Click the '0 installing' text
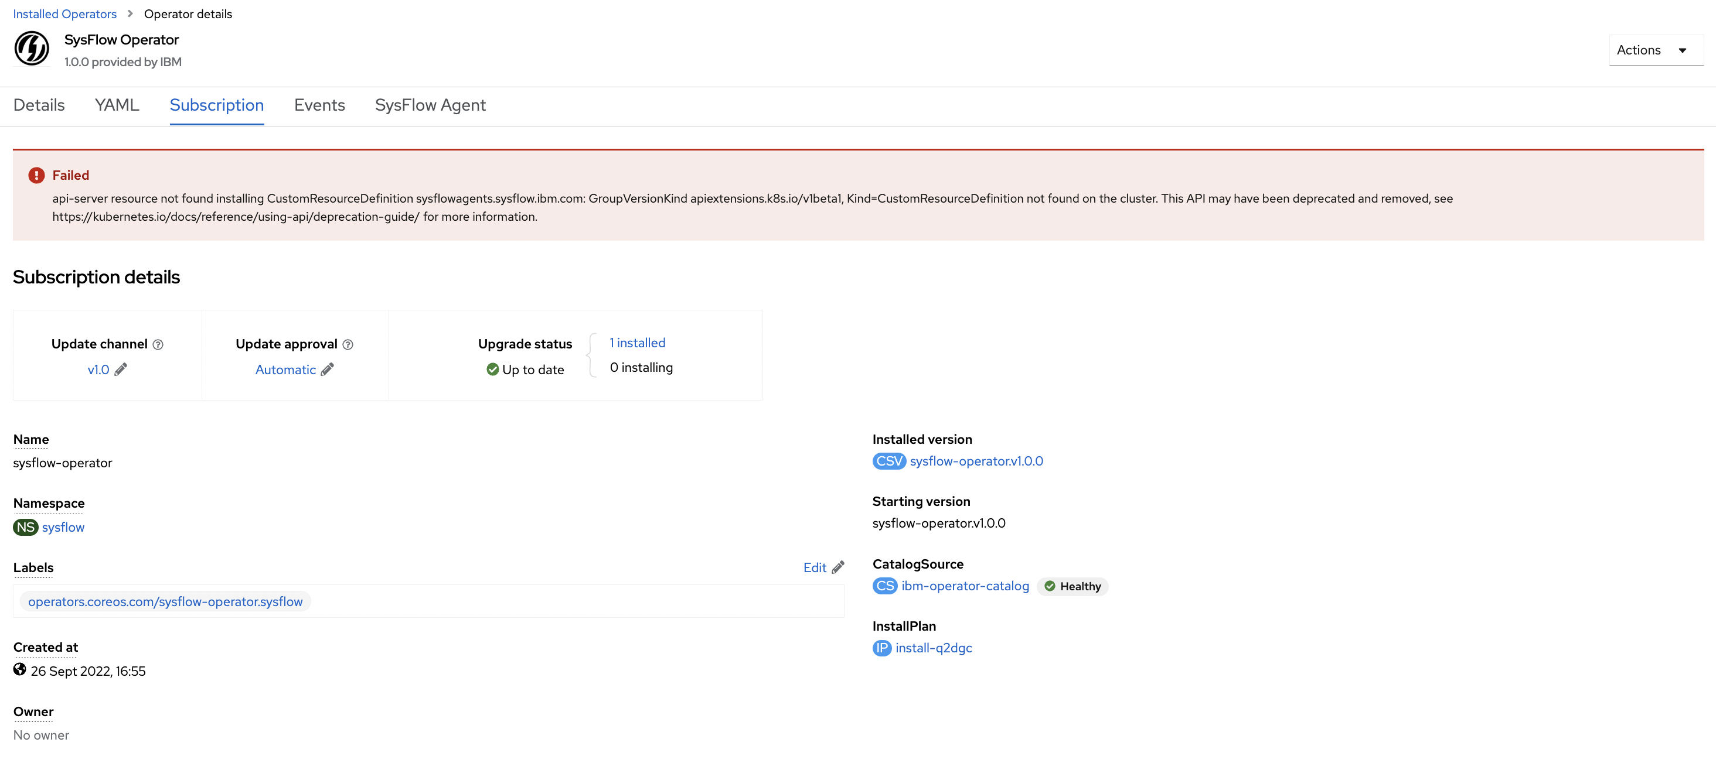The image size is (1716, 780). tap(642, 367)
